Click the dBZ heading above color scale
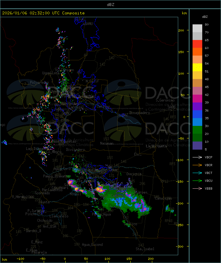Viewport: 221px width, 263px height. point(205,17)
